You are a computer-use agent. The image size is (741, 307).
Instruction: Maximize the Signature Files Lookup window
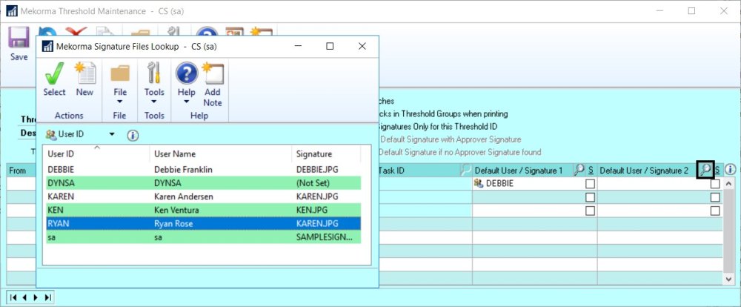tap(330, 46)
